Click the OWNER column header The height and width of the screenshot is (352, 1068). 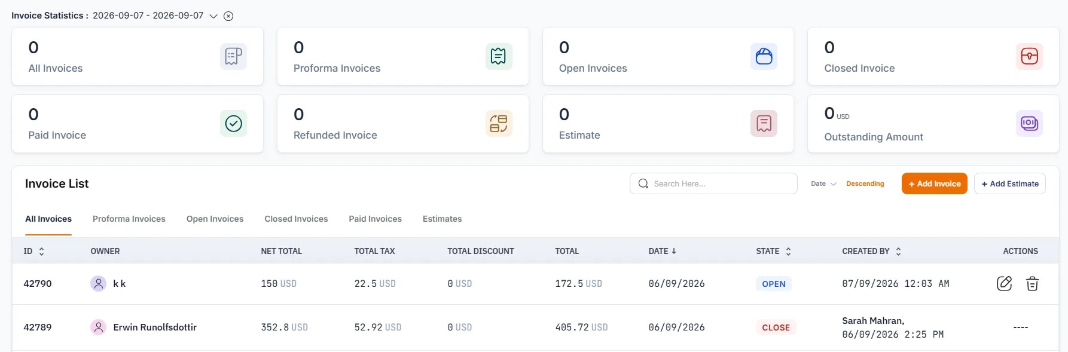click(x=105, y=251)
